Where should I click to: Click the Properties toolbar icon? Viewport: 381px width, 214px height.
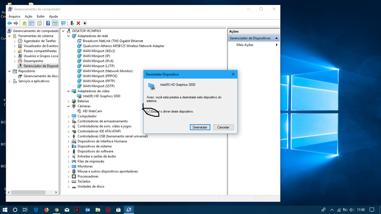40,23
